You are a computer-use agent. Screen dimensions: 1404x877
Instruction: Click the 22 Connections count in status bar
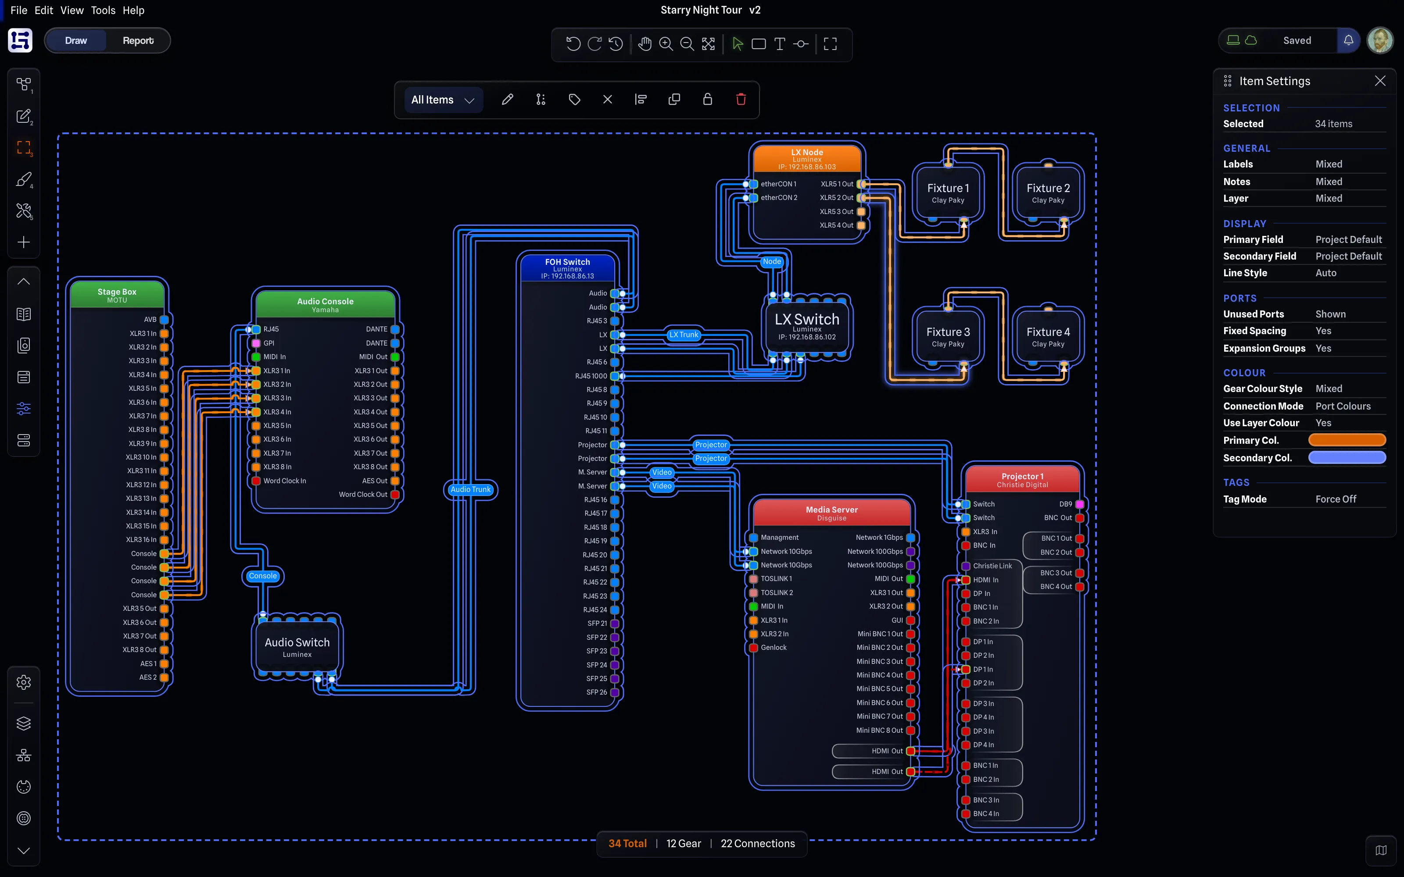pyautogui.click(x=757, y=843)
